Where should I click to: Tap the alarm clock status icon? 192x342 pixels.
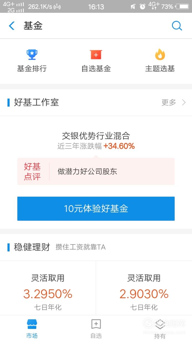pos(143,6)
